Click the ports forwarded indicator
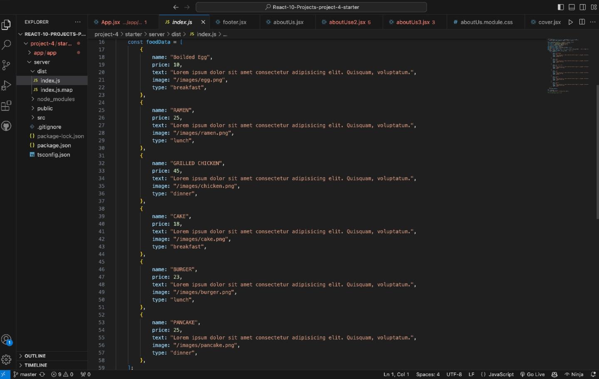Viewport: 599px width, 379px height. (85, 374)
